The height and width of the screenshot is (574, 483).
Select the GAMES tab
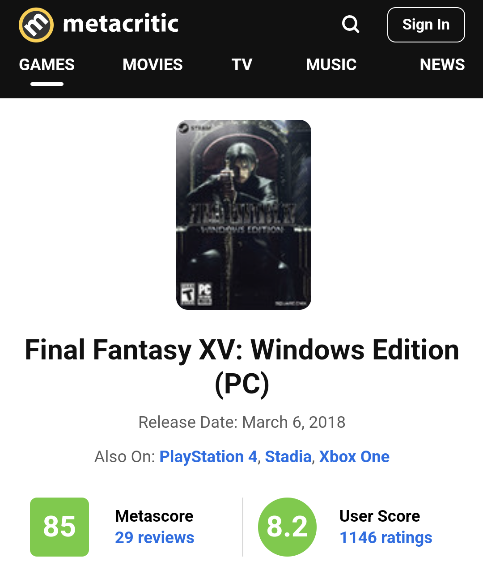tap(47, 65)
